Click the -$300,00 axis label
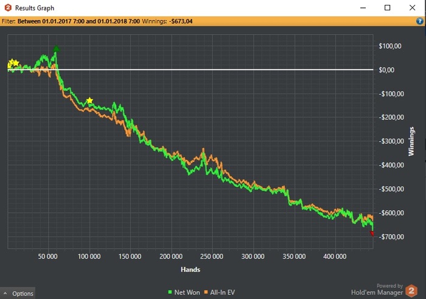Image resolution: width=426 pixels, height=299 pixels. (x=391, y=141)
